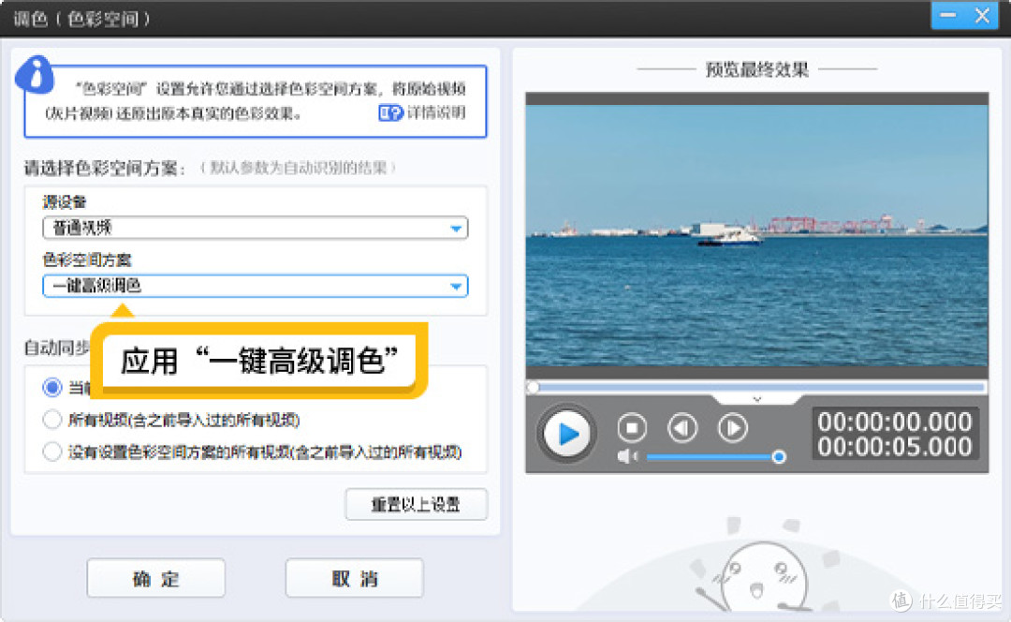Play the preview video
Screen dimensions: 1011x622
click(x=566, y=434)
